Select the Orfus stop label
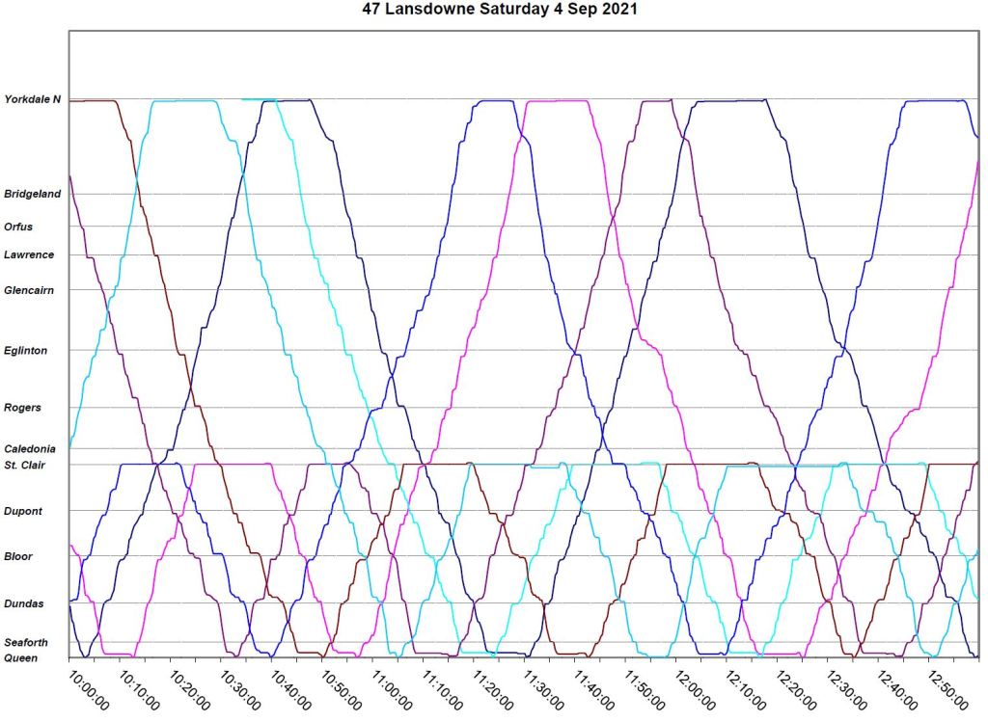The width and height of the screenshot is (988, 722). (18, 227)
